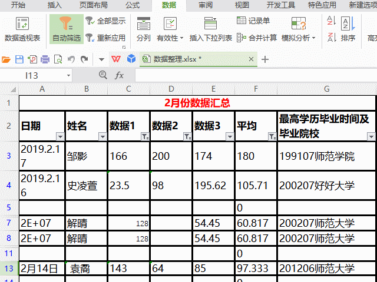Image resolution: width=377 pixels, height=282 pixels.
Task: Click the export to PDF icon
Action: pyautogui.click(x=32, y=59)
